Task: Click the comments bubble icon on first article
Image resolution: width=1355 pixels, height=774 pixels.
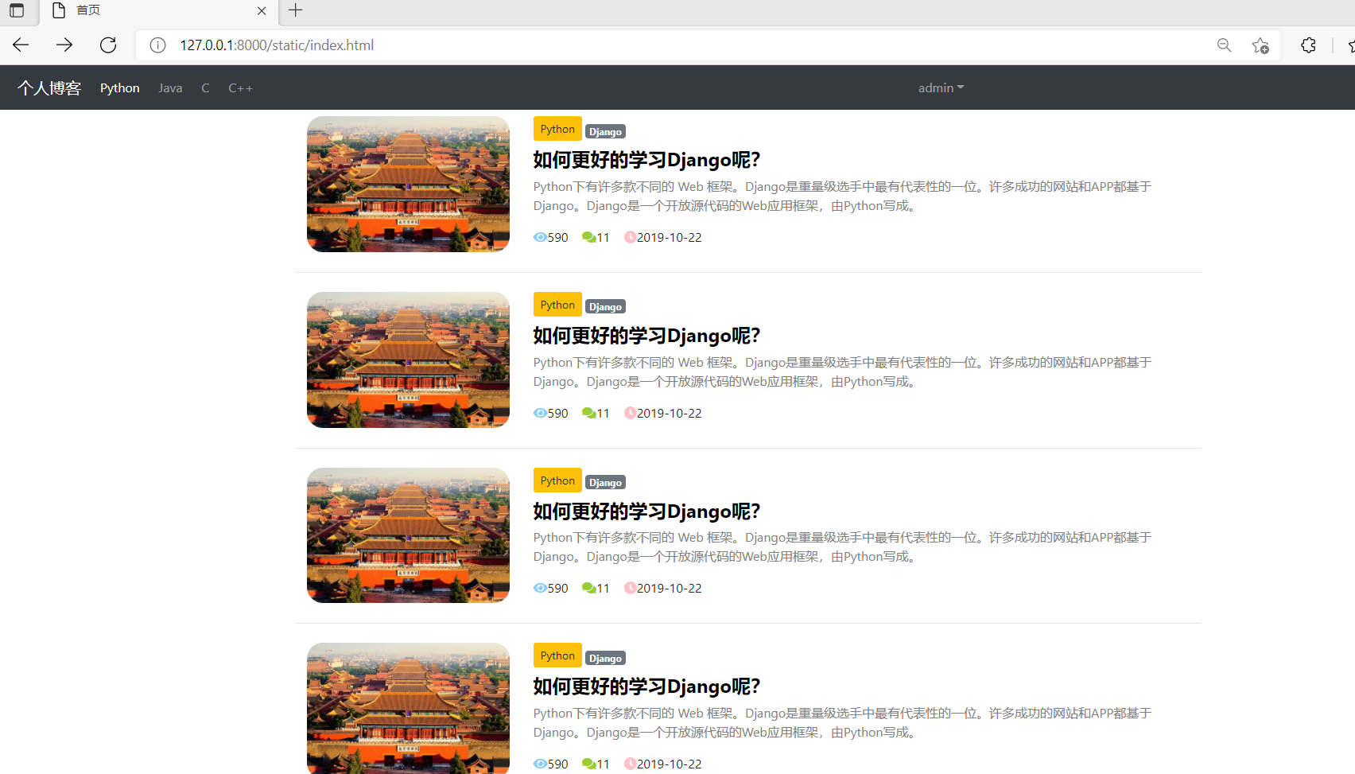Action: point(588,237)
